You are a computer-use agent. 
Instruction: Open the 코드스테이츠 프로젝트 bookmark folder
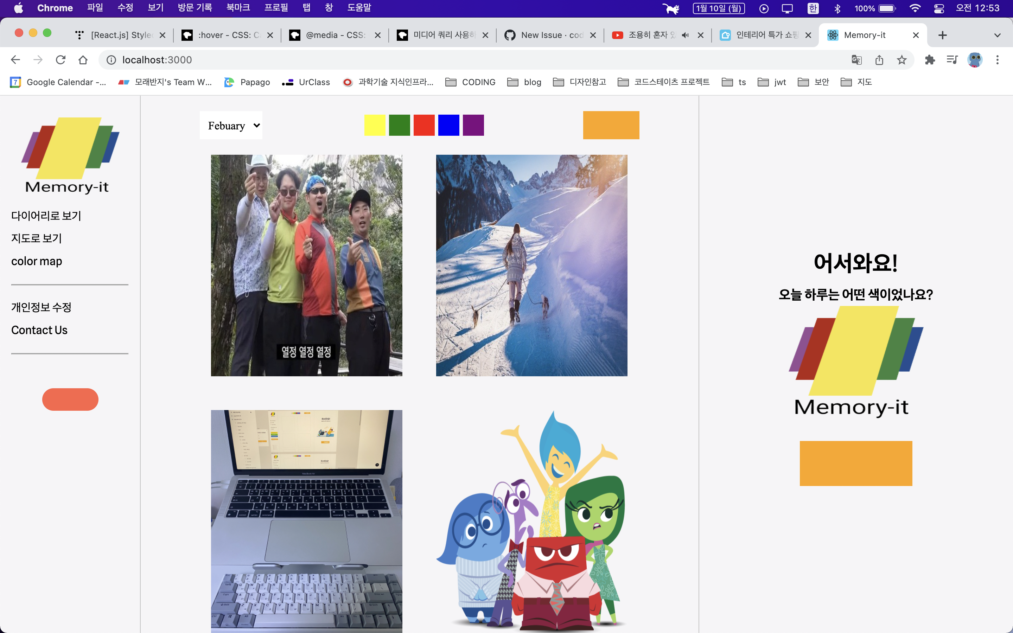664,82
